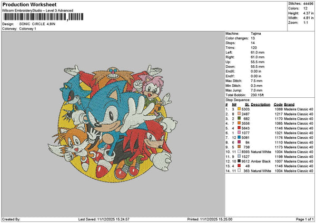Pick the pink swatch in stop row 1077
316x223 pixels.
pyautogui.click(x=239, y=133)
